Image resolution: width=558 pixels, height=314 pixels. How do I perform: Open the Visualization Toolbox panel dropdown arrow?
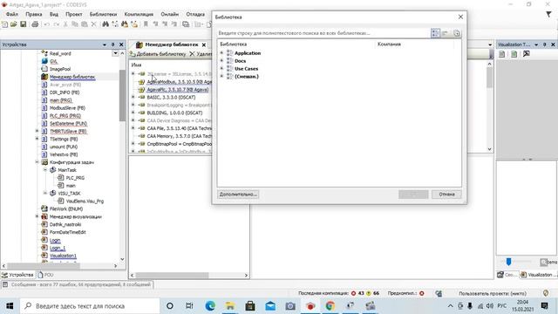pos(536,44)
